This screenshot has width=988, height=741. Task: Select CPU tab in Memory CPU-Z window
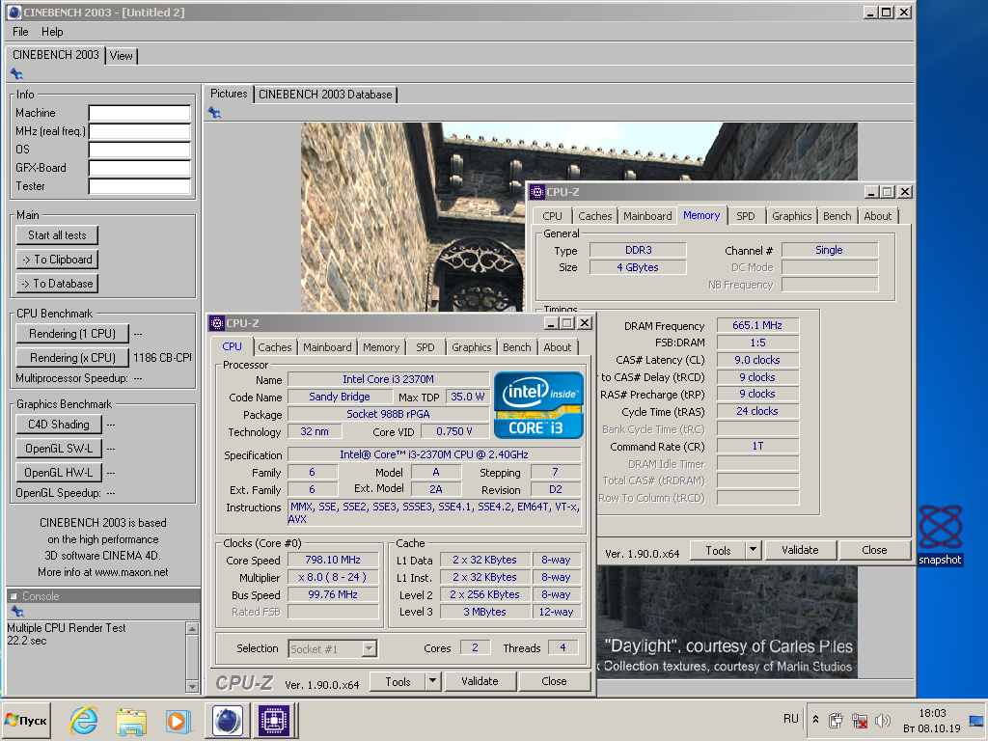pos(552,216)
